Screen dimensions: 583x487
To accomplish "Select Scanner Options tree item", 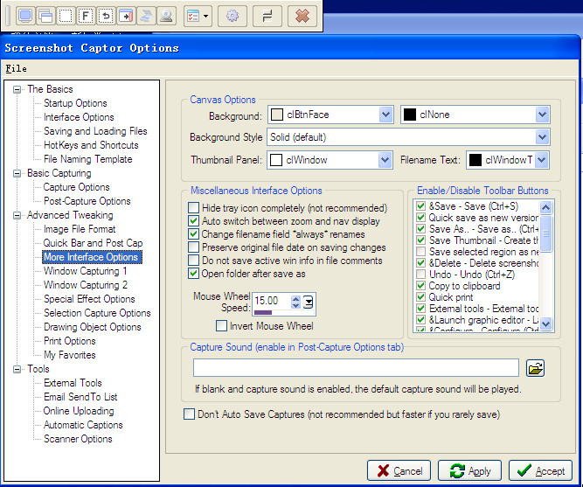I will click(x=78, y=439).
